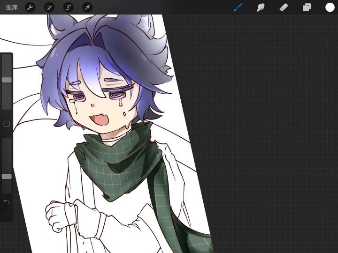Click the brush opacity slider handle

point(7,177)
